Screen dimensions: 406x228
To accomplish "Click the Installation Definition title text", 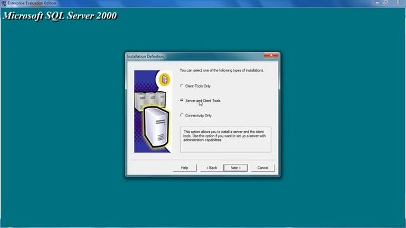I will (145, 56).
